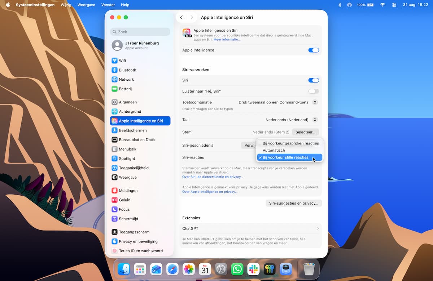Click the date and time in the menu bar
The width and height of the screenshot is (433, 281).
(x=415, y=5)
